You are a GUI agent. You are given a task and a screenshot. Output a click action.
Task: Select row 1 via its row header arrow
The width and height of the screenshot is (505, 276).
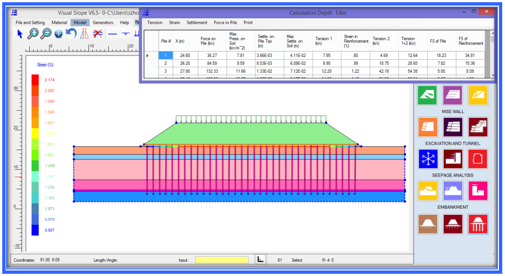tap(147, 56)
